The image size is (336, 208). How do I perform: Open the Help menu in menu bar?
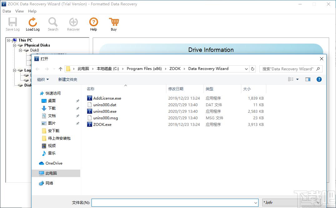(32, 11)
